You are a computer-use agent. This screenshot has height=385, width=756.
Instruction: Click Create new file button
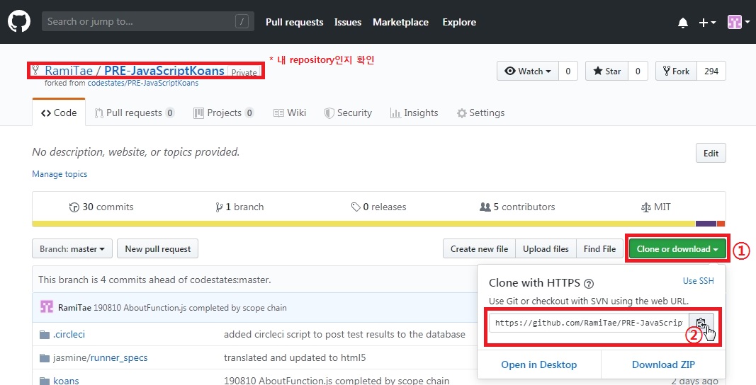[479, 248]
